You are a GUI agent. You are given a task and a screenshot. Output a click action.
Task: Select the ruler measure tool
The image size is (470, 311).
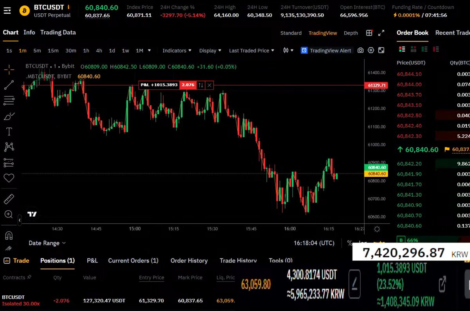(x=9, y=199)
